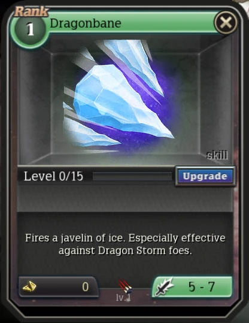
Task: Click the Upgrade button
Action: [x=205, y=176]
